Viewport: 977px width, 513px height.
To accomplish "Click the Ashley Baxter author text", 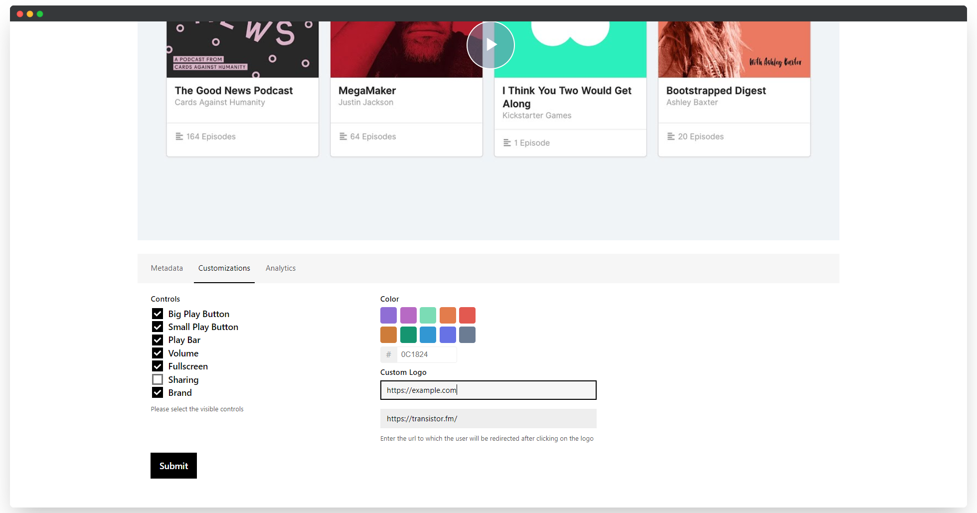I will [x=692, y=102].
